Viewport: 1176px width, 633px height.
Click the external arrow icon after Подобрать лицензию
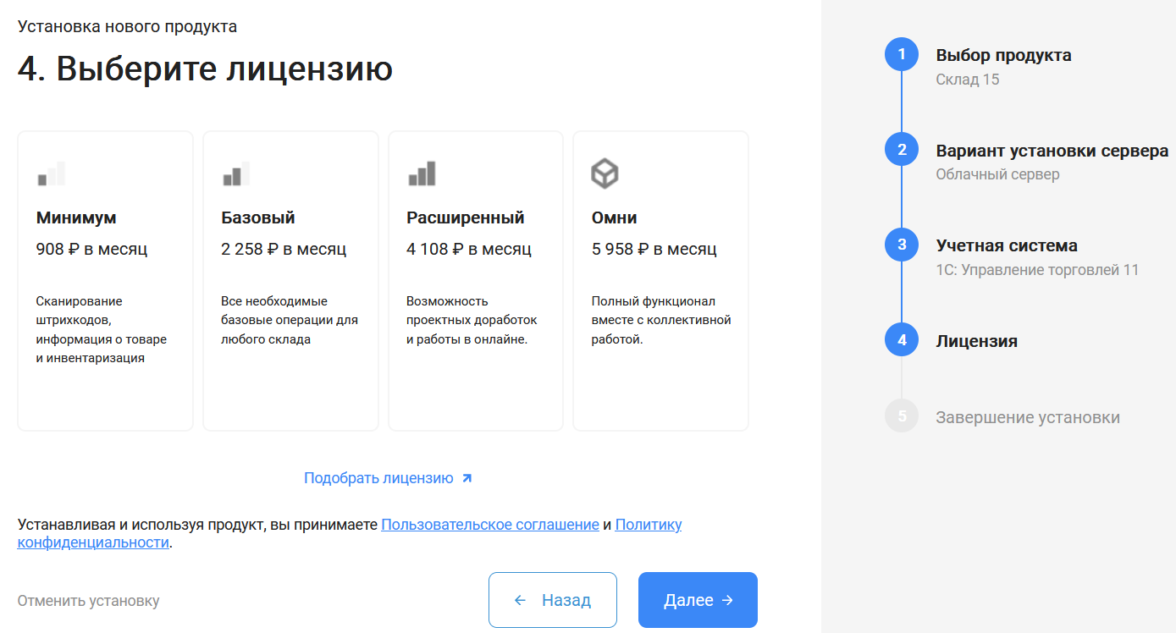click(467, 478)
